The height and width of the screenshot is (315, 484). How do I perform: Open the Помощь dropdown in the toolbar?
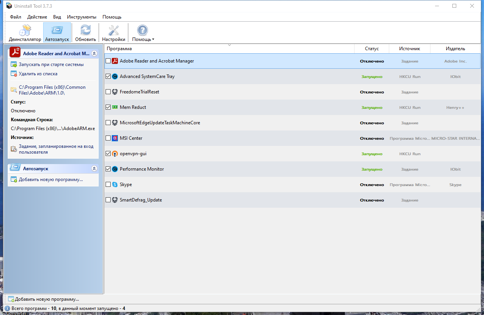(x=143, y=33)
